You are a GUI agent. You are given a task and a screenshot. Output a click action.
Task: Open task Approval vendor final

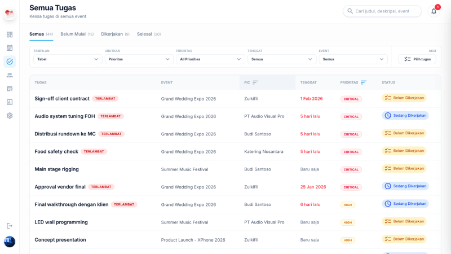[60, 187]
